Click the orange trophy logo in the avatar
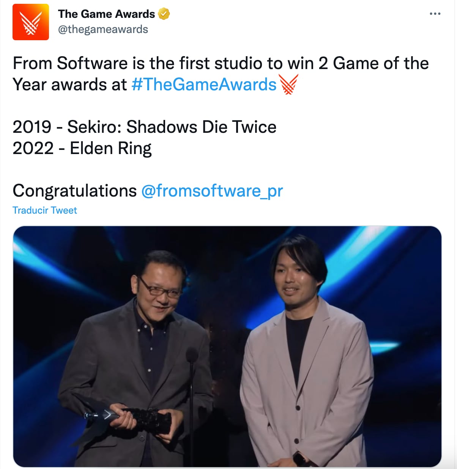The width and height of the screenshot is (457, 469). click(31, 22)
